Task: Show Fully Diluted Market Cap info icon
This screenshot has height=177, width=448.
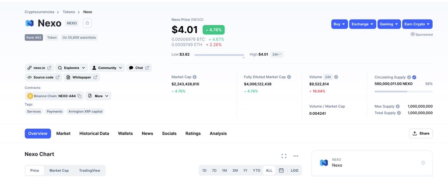Action: (x=289, y=77)
